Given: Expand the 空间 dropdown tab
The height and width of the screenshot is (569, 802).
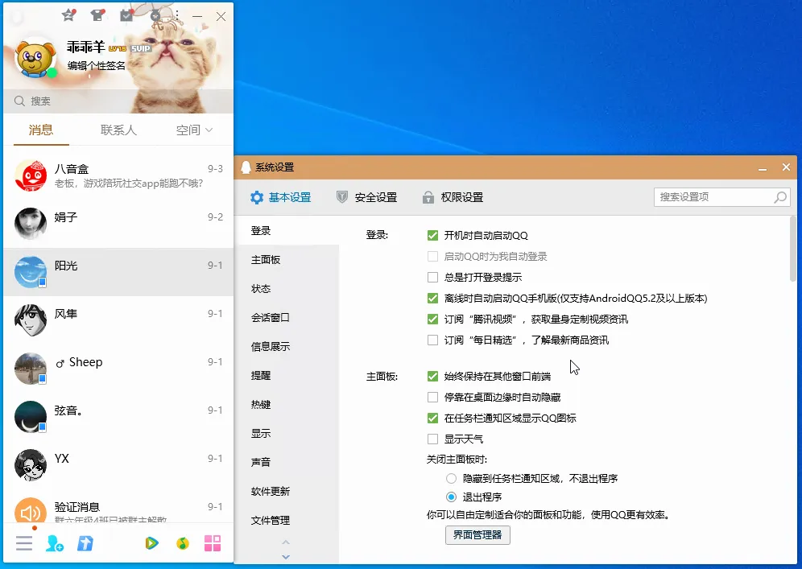Looking at the screenshot, I should (194, 130).
